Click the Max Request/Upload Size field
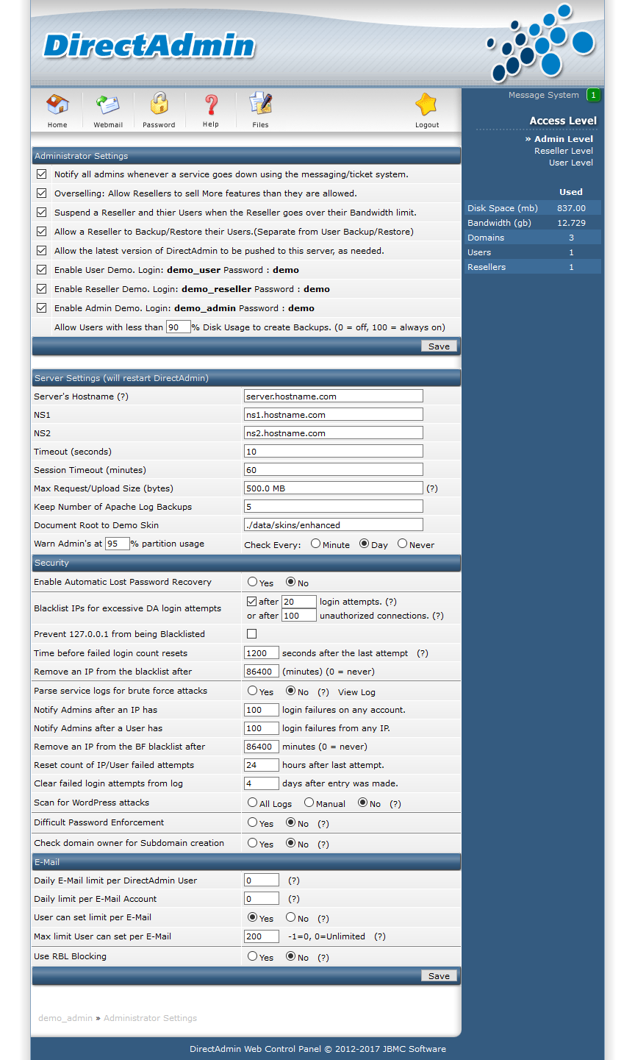This screenshot has height=1060, width=635. 334,488
